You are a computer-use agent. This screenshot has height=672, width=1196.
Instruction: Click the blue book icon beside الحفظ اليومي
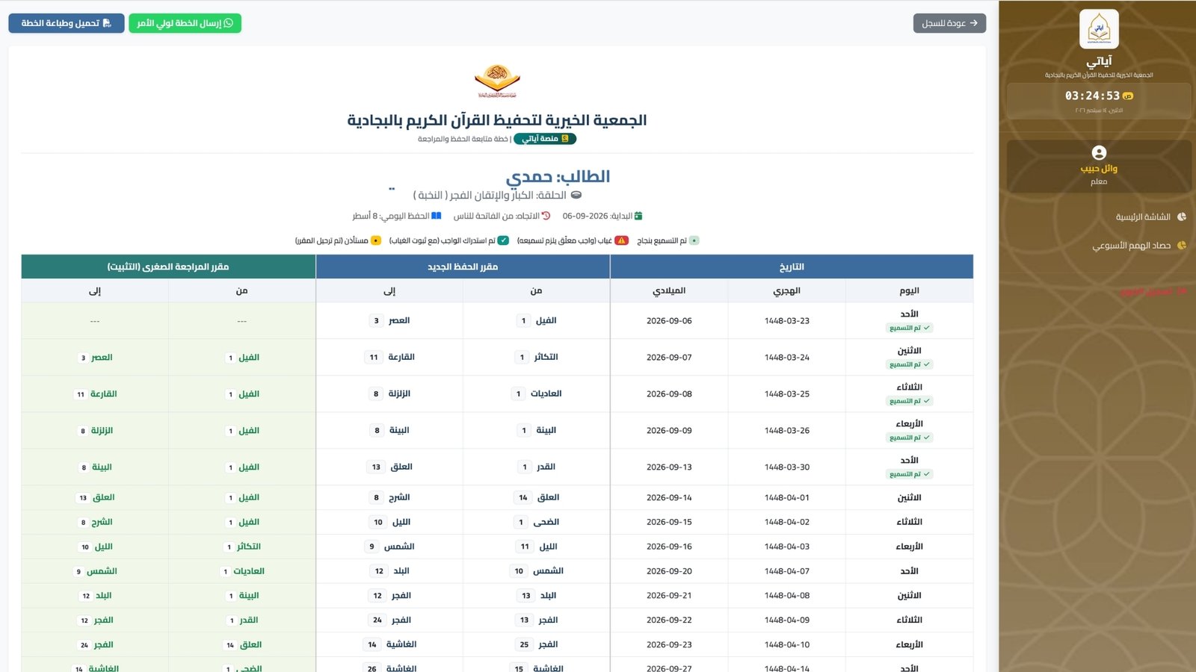click(x=437, y=216)
